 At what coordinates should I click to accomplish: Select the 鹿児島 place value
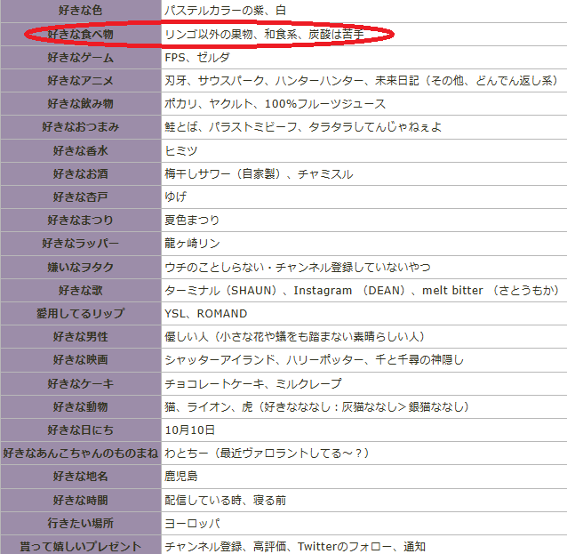181,477
